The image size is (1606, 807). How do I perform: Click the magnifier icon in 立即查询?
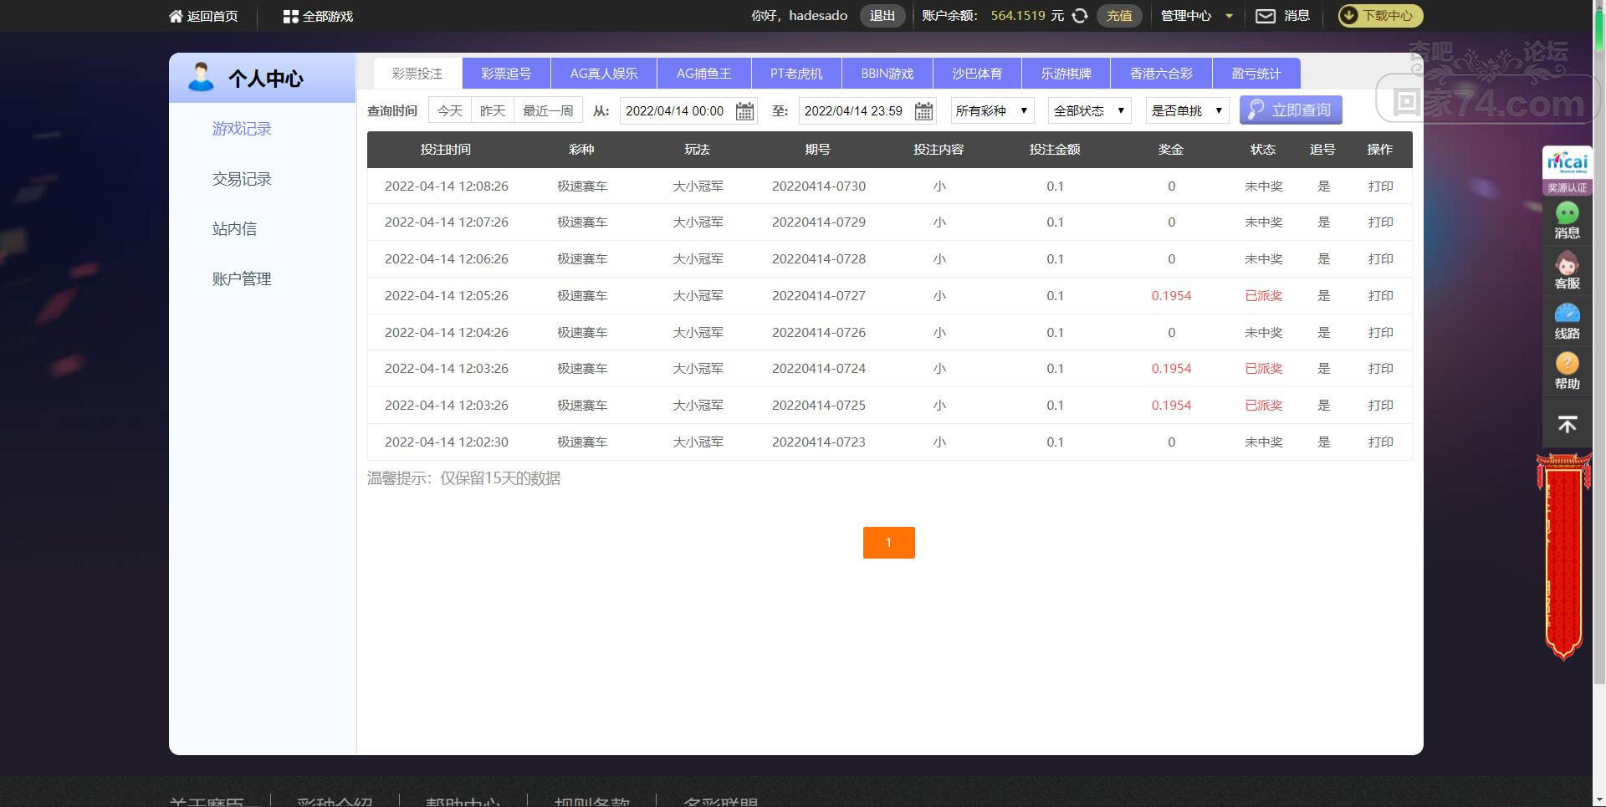click(x=1256, y=110)
